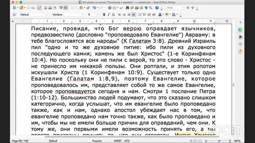255x143 pixels.
Task: Toggle the Navigator compass icon
Action: (132, 8)
